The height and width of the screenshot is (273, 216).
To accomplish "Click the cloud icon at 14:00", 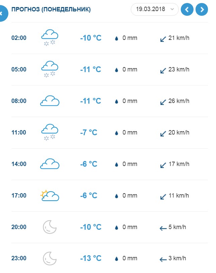I will point(50,164).
